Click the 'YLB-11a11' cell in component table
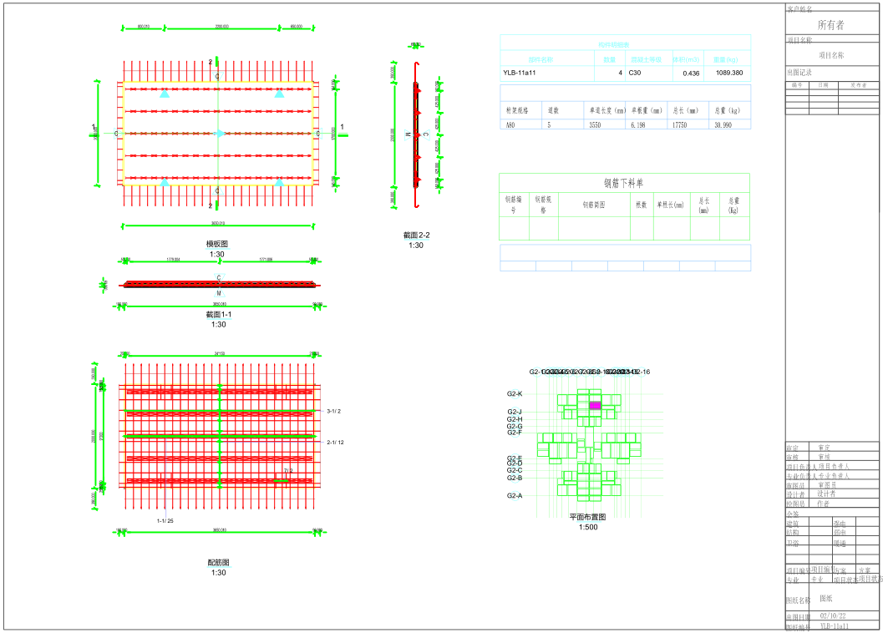The image size is (883, 633). (520, 73)
